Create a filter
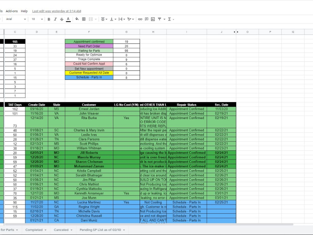 (160, 19)
